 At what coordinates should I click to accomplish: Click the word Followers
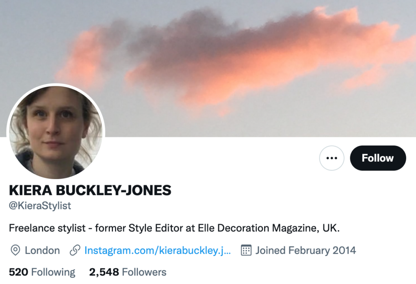(x=144, y=272)
